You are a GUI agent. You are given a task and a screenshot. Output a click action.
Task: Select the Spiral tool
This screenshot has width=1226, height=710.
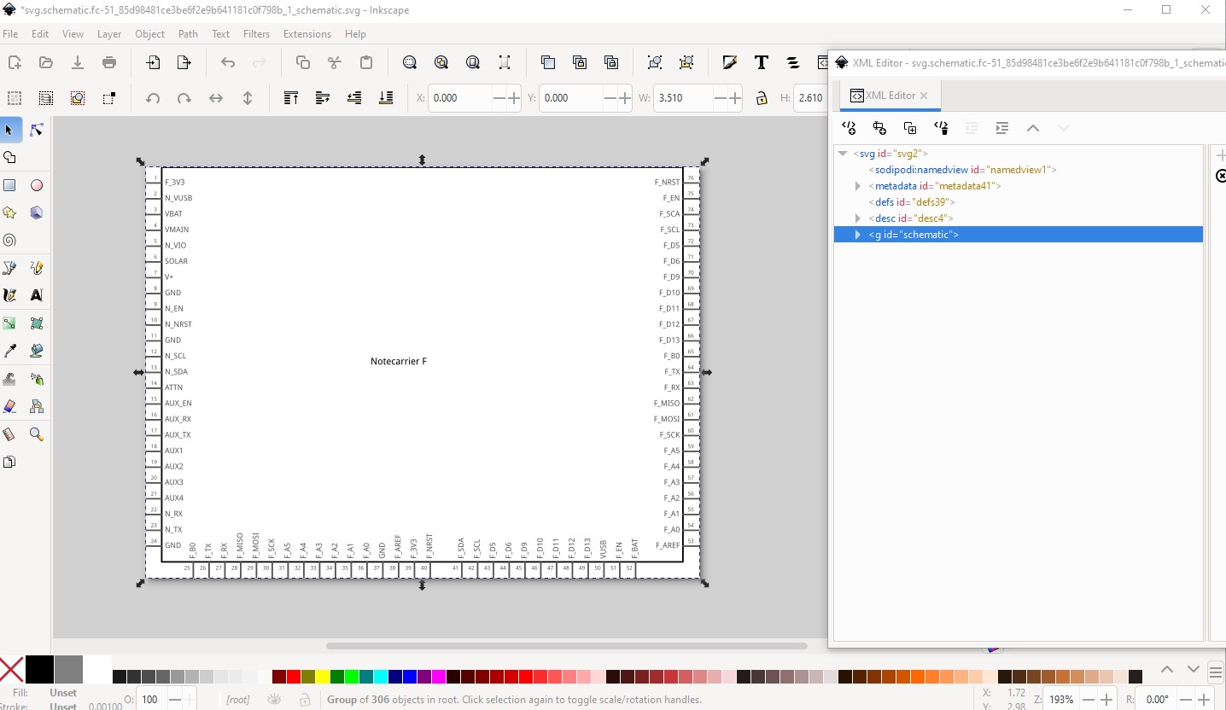9,241
